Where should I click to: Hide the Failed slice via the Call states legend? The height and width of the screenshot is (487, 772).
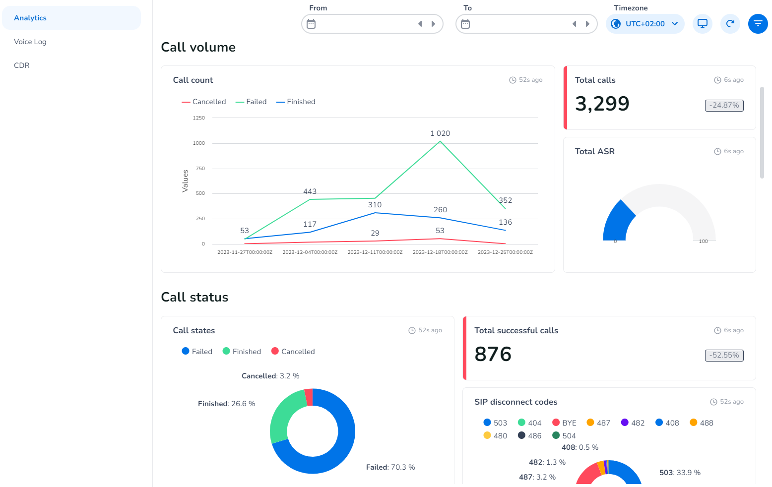[197, 351]
